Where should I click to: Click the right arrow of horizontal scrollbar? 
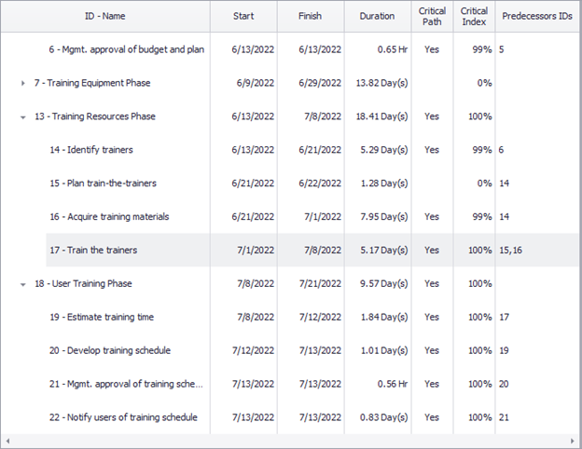575,442
